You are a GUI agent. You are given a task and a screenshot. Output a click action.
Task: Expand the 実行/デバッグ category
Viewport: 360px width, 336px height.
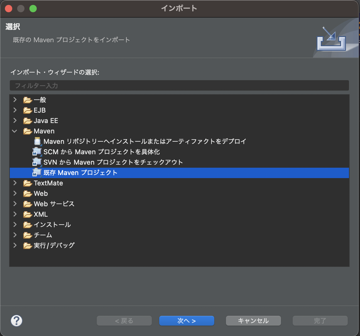tap(15, 245)
